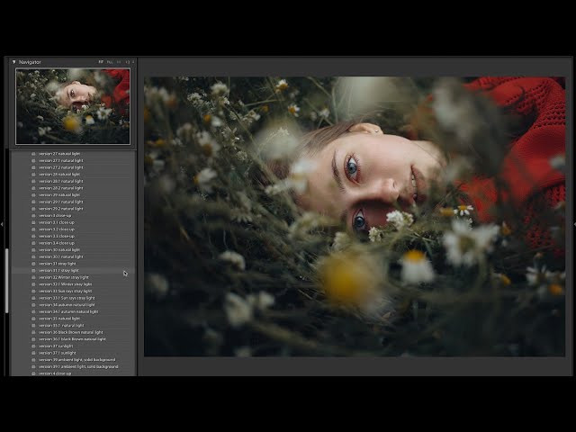Collapse the Navigator panel triangle
This screenshot has height=432, width=576.
point(14,62)
